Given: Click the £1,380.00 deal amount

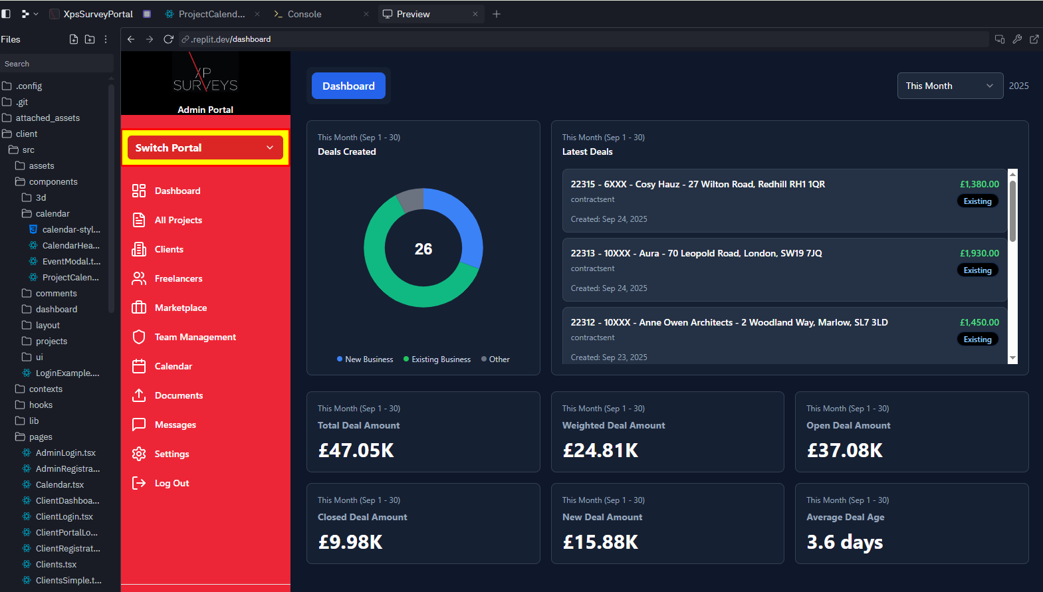Looking at the screenshot, I should click(x=979, y=184).
